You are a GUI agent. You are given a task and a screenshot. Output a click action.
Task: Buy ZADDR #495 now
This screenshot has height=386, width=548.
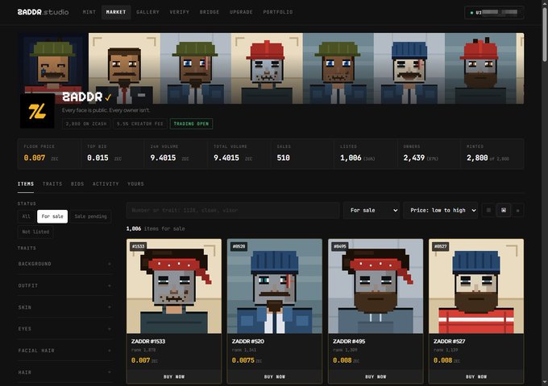coord(376,376)
